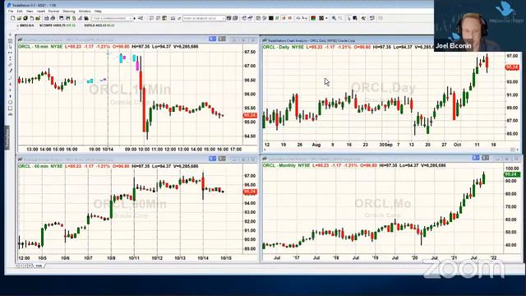Screen dimensions: 526x296
Task: Click the Daily chart horizontal scrollbar handle
Action: (x=512, y=150)
